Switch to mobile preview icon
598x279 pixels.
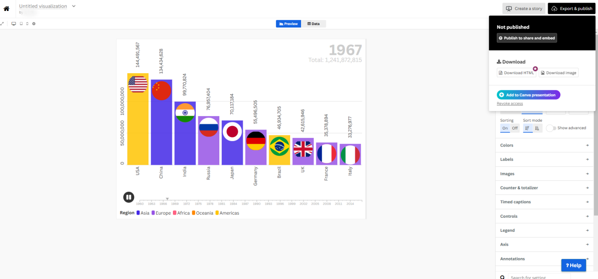(27, 23)
